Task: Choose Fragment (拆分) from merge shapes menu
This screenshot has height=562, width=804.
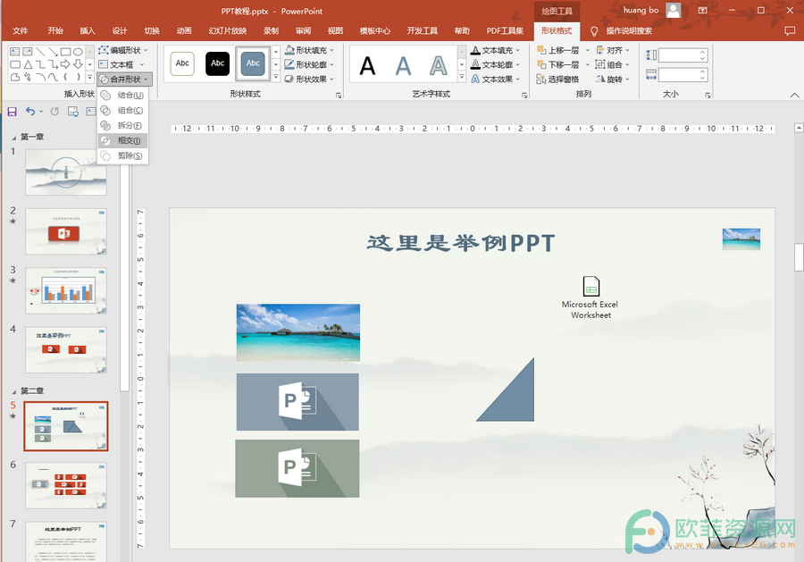Action: [x=123, y=125]
